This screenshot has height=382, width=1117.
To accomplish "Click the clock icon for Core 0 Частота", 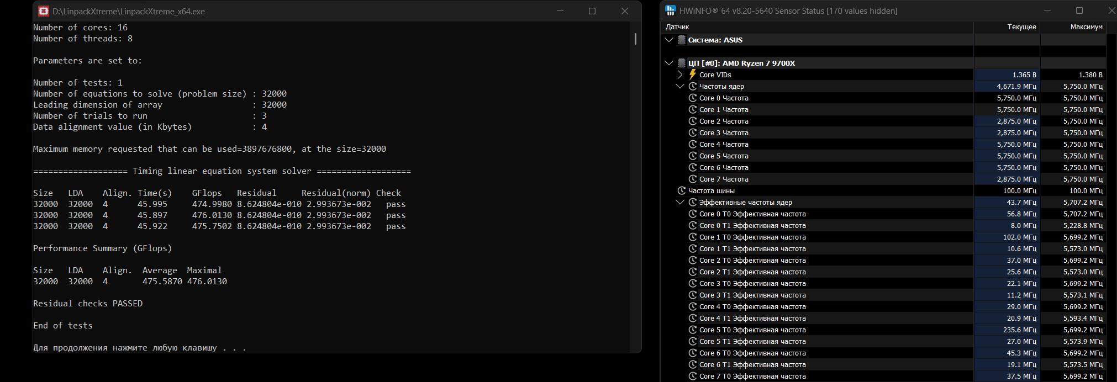I will (x=693, y=98).
